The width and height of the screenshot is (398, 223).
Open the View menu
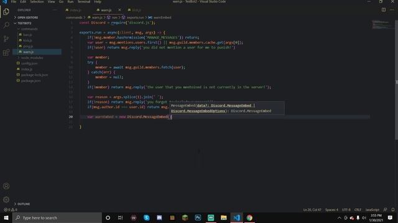click(x=51, y=1)
